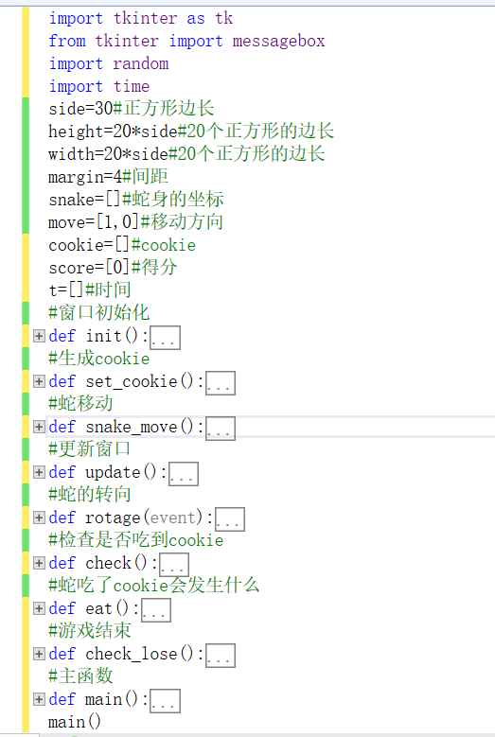Expand the main() function definition
The height and width of the screenshot is (737, 495).
tap(39, 699)
